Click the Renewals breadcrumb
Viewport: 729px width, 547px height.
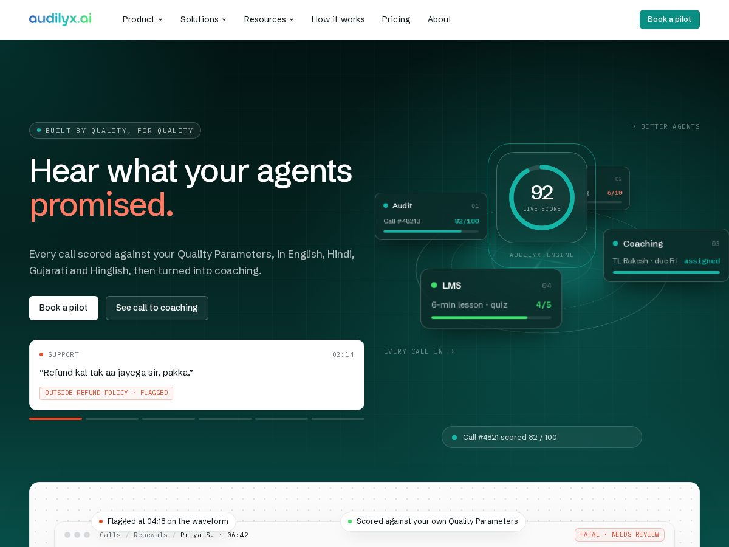[151, 535]
